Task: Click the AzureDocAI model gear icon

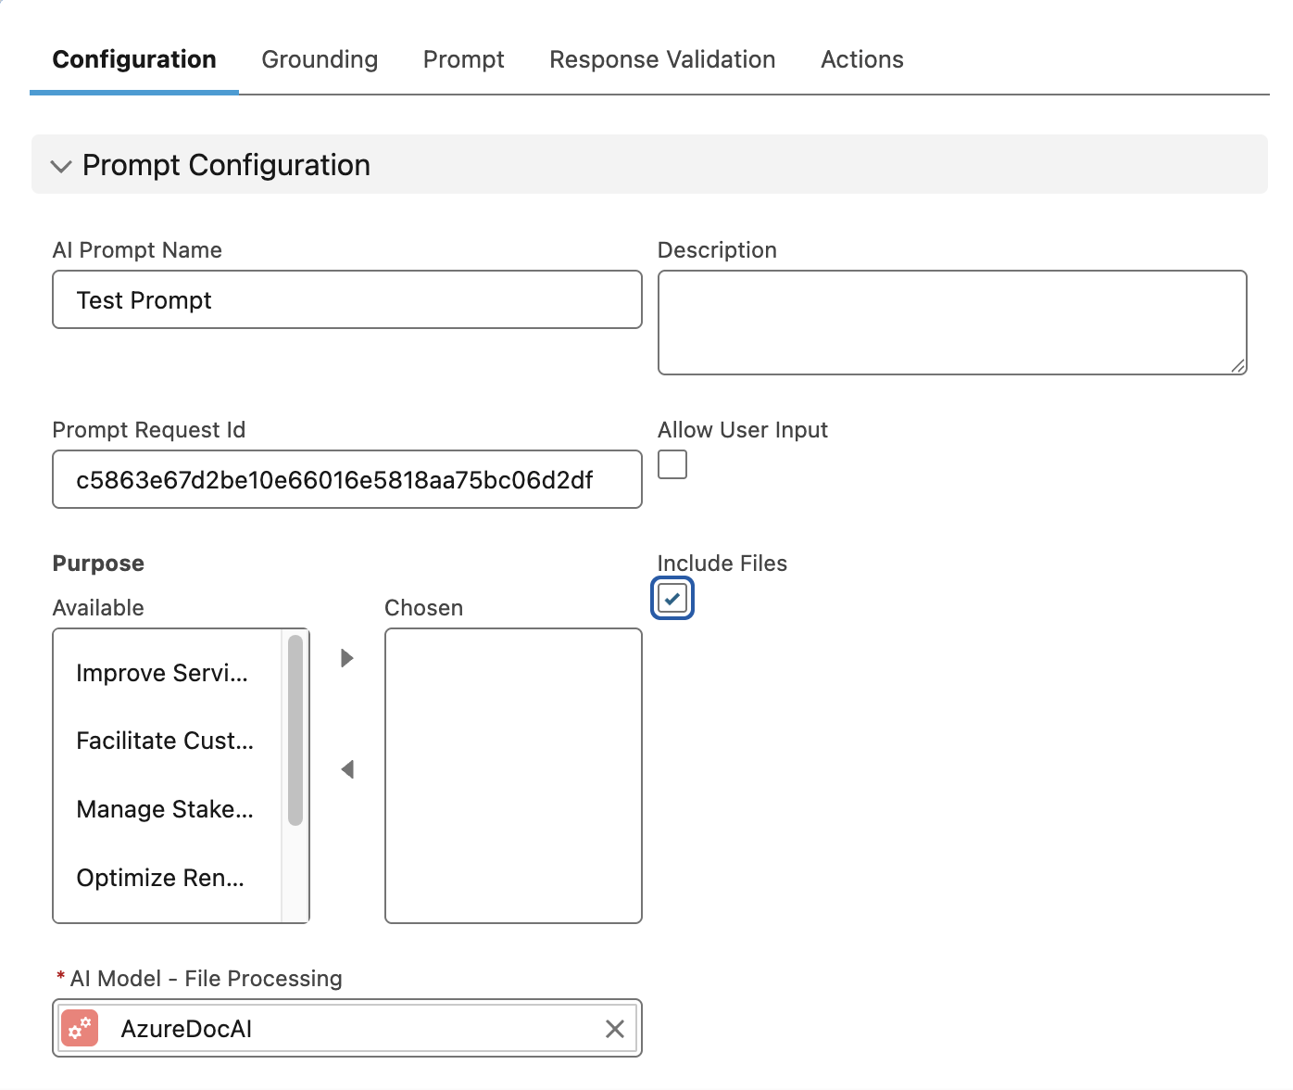Action: click(x=80, y=1028)
